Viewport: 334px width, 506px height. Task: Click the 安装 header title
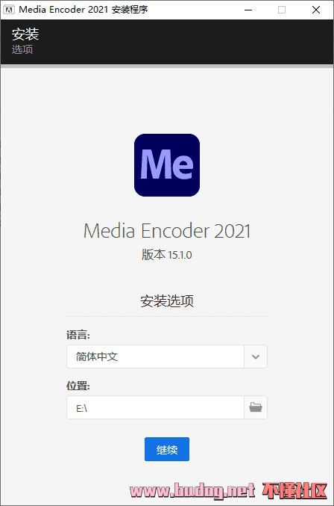click(x=25, y=34)
